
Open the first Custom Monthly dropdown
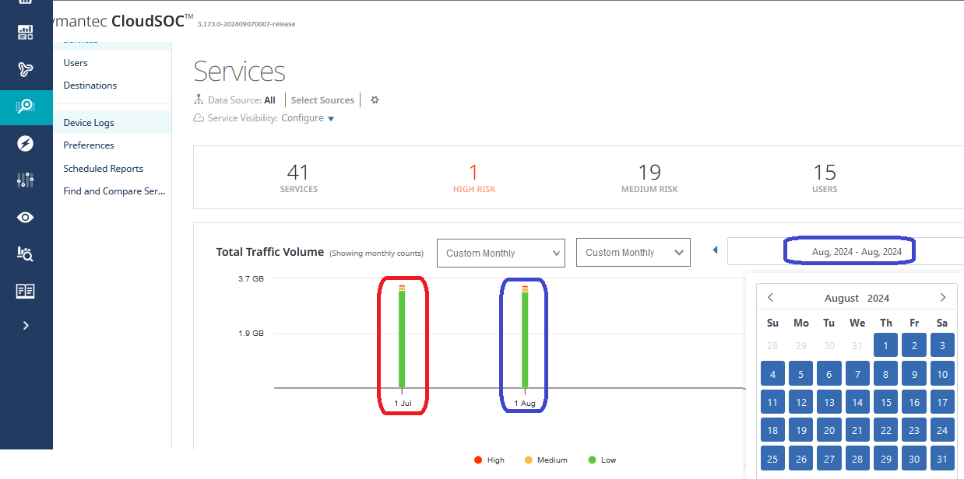[501, 253]
